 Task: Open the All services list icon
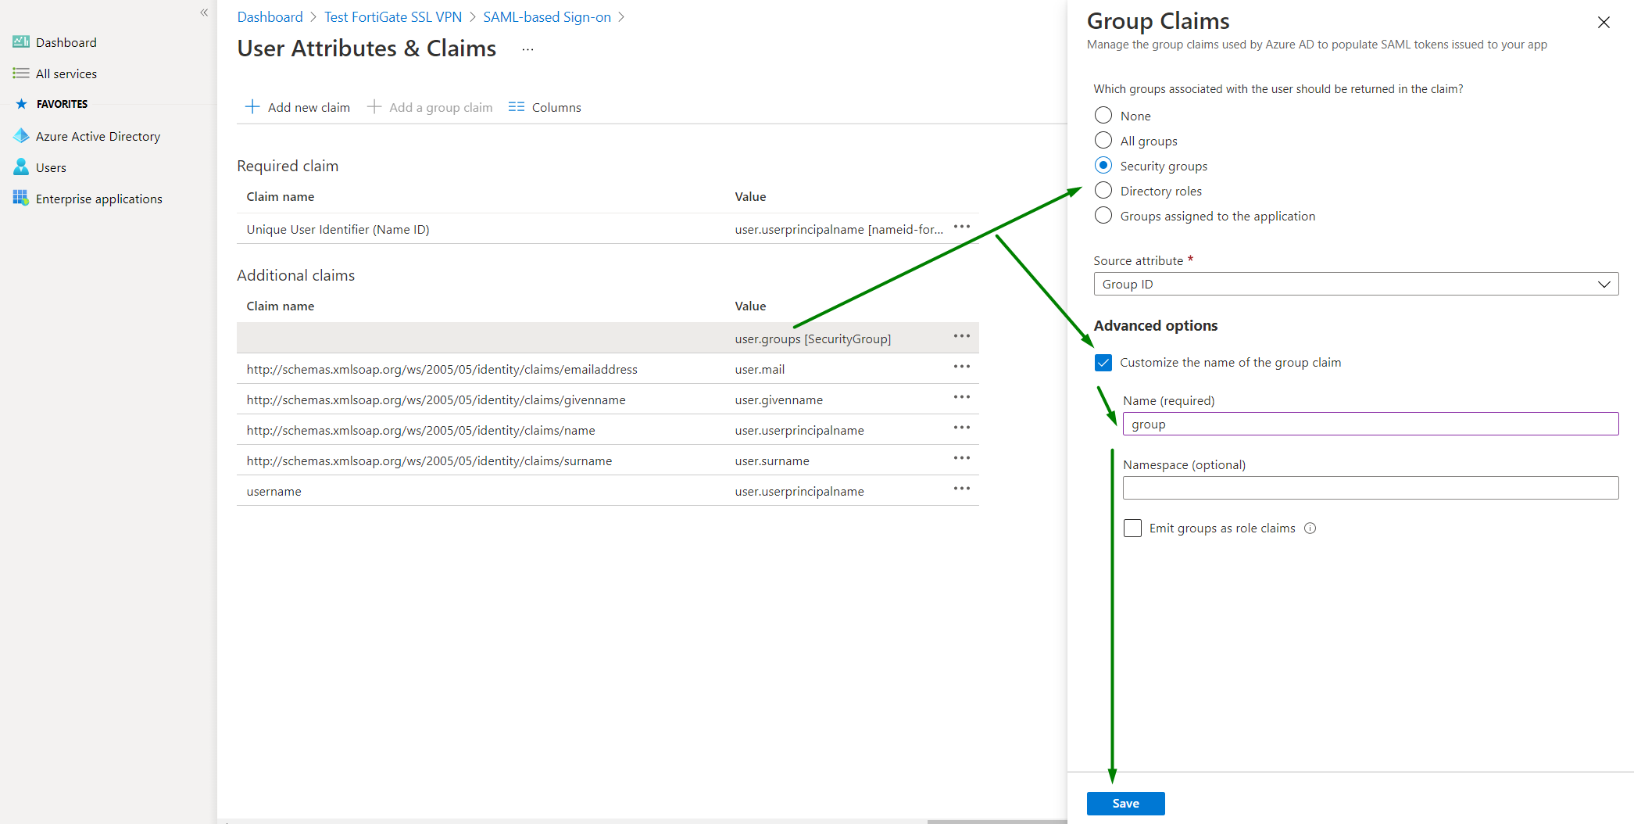click(21, 73)
